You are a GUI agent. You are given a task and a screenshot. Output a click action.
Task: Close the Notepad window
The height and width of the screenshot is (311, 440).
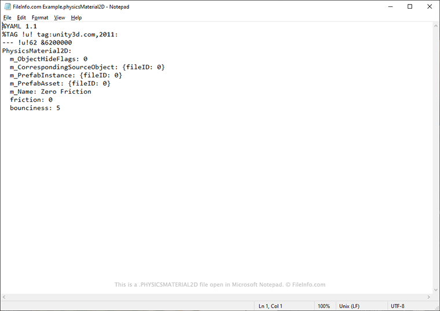coord(428,6)
